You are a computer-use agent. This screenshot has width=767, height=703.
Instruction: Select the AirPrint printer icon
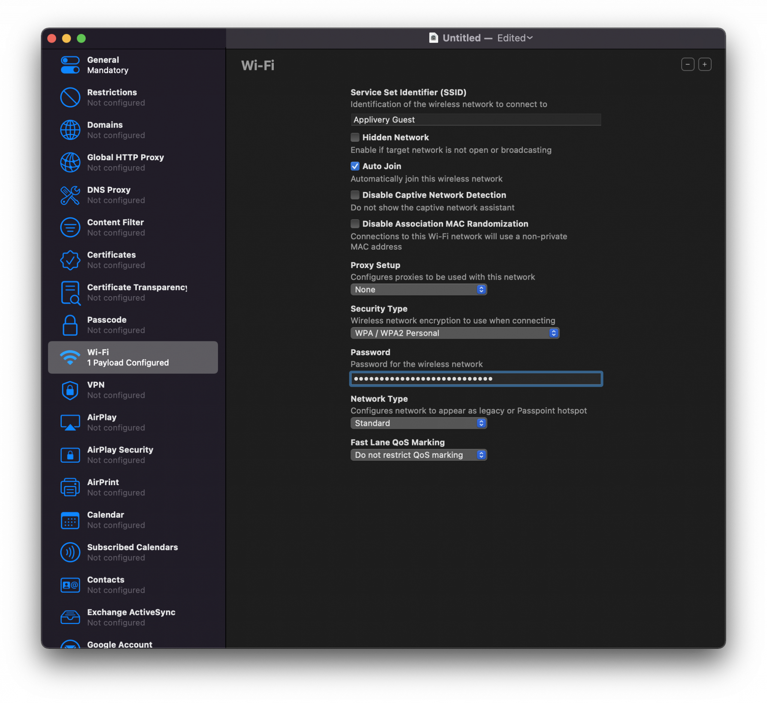70,487
